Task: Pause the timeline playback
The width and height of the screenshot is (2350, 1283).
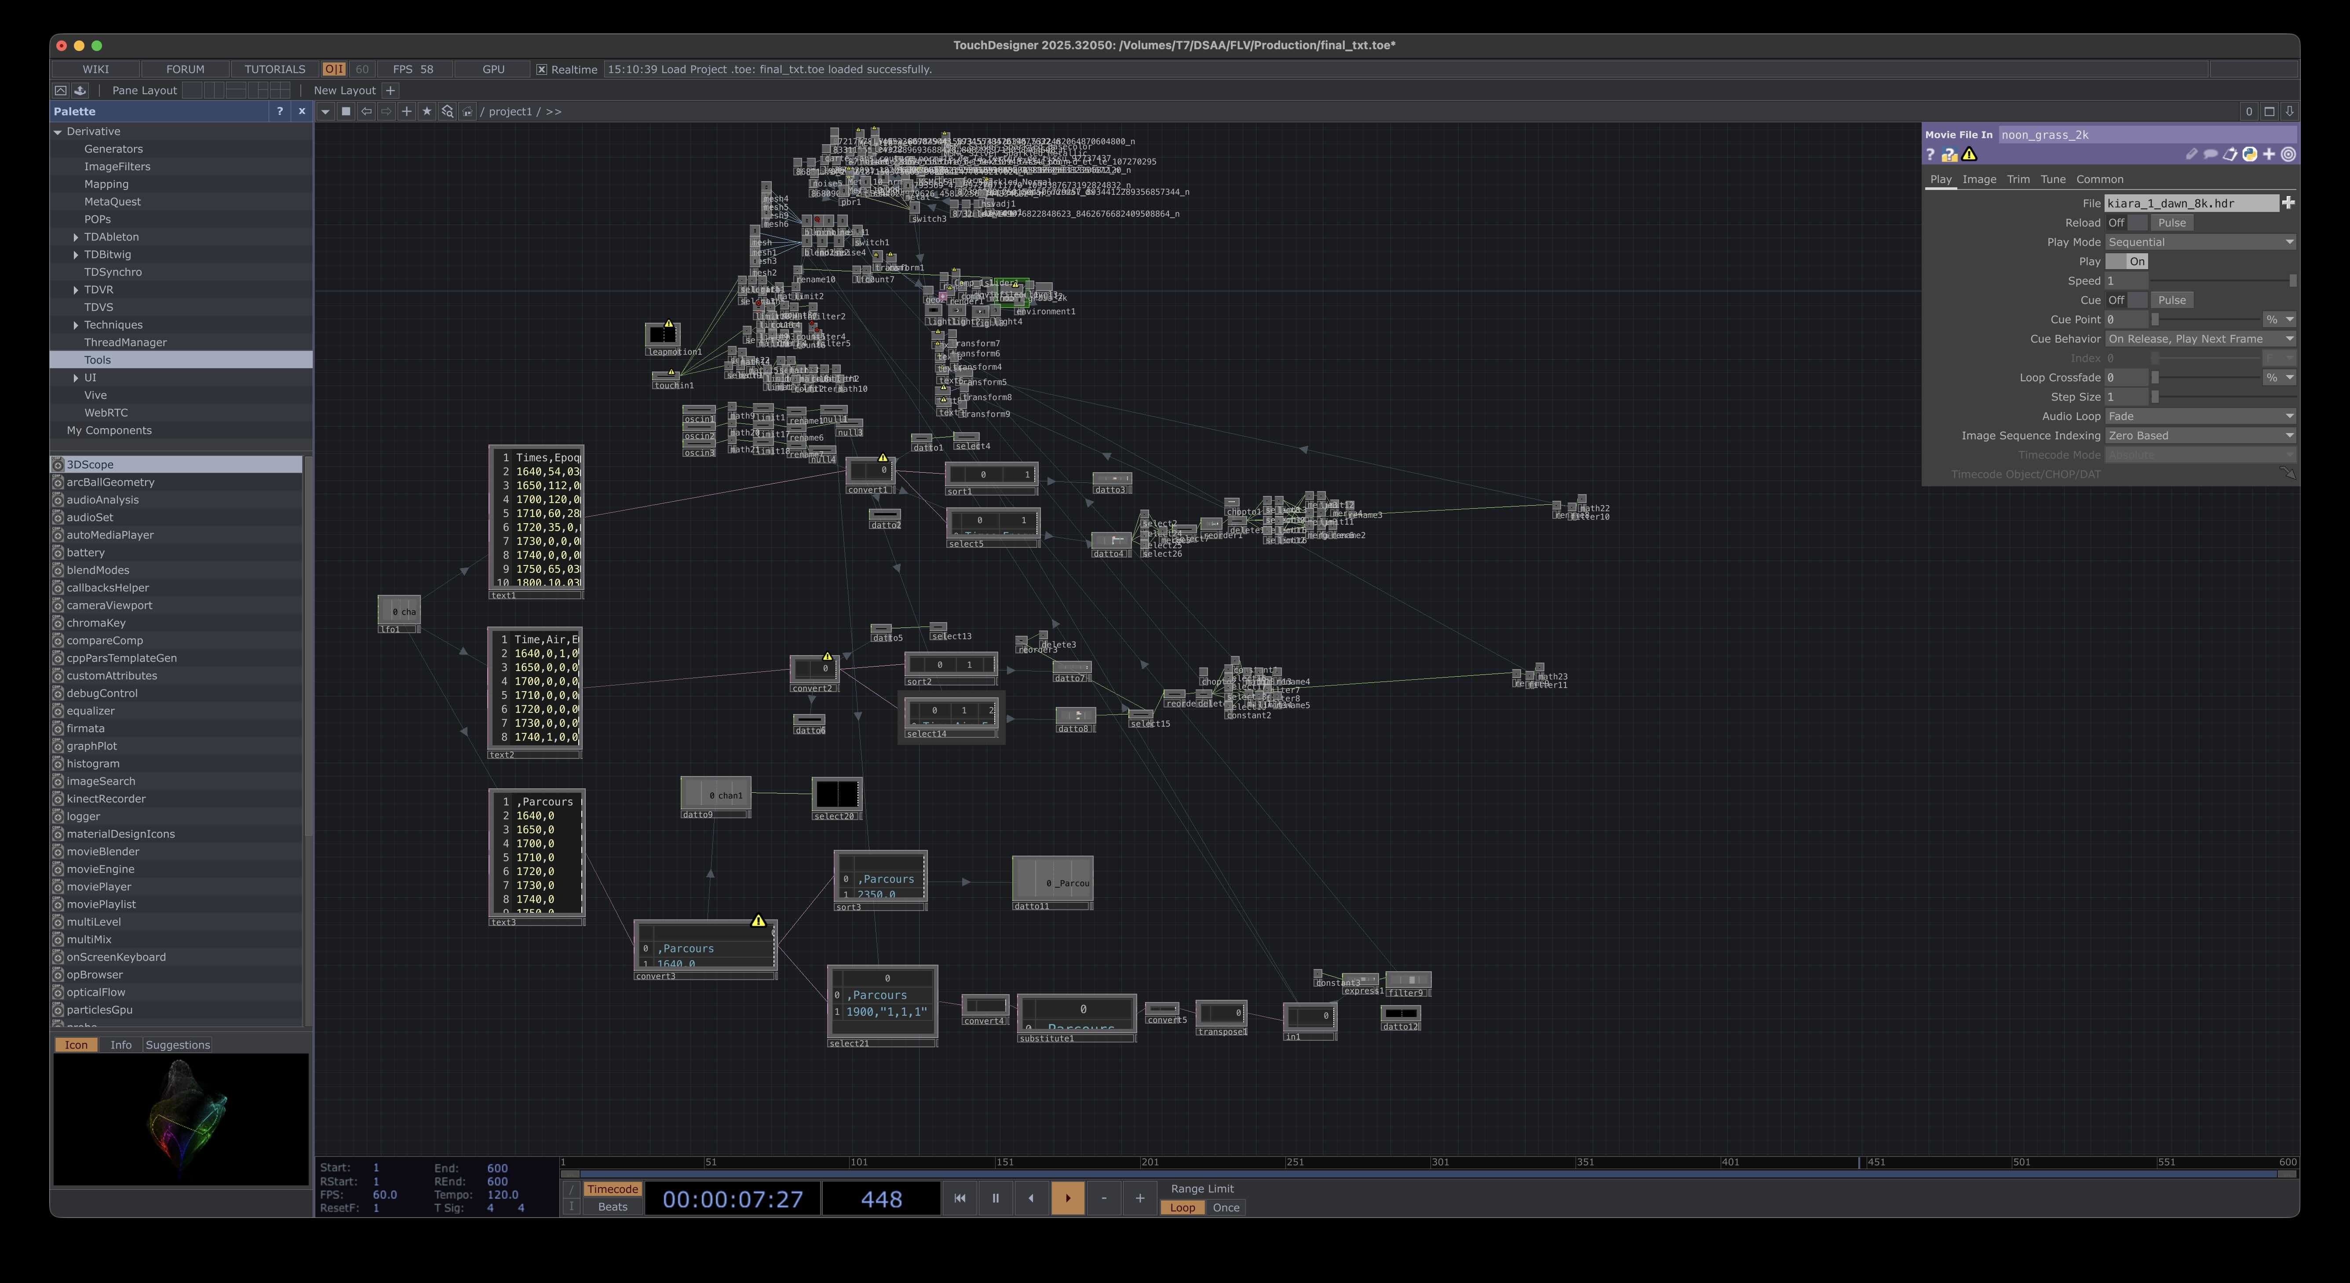Action: 995,1198
